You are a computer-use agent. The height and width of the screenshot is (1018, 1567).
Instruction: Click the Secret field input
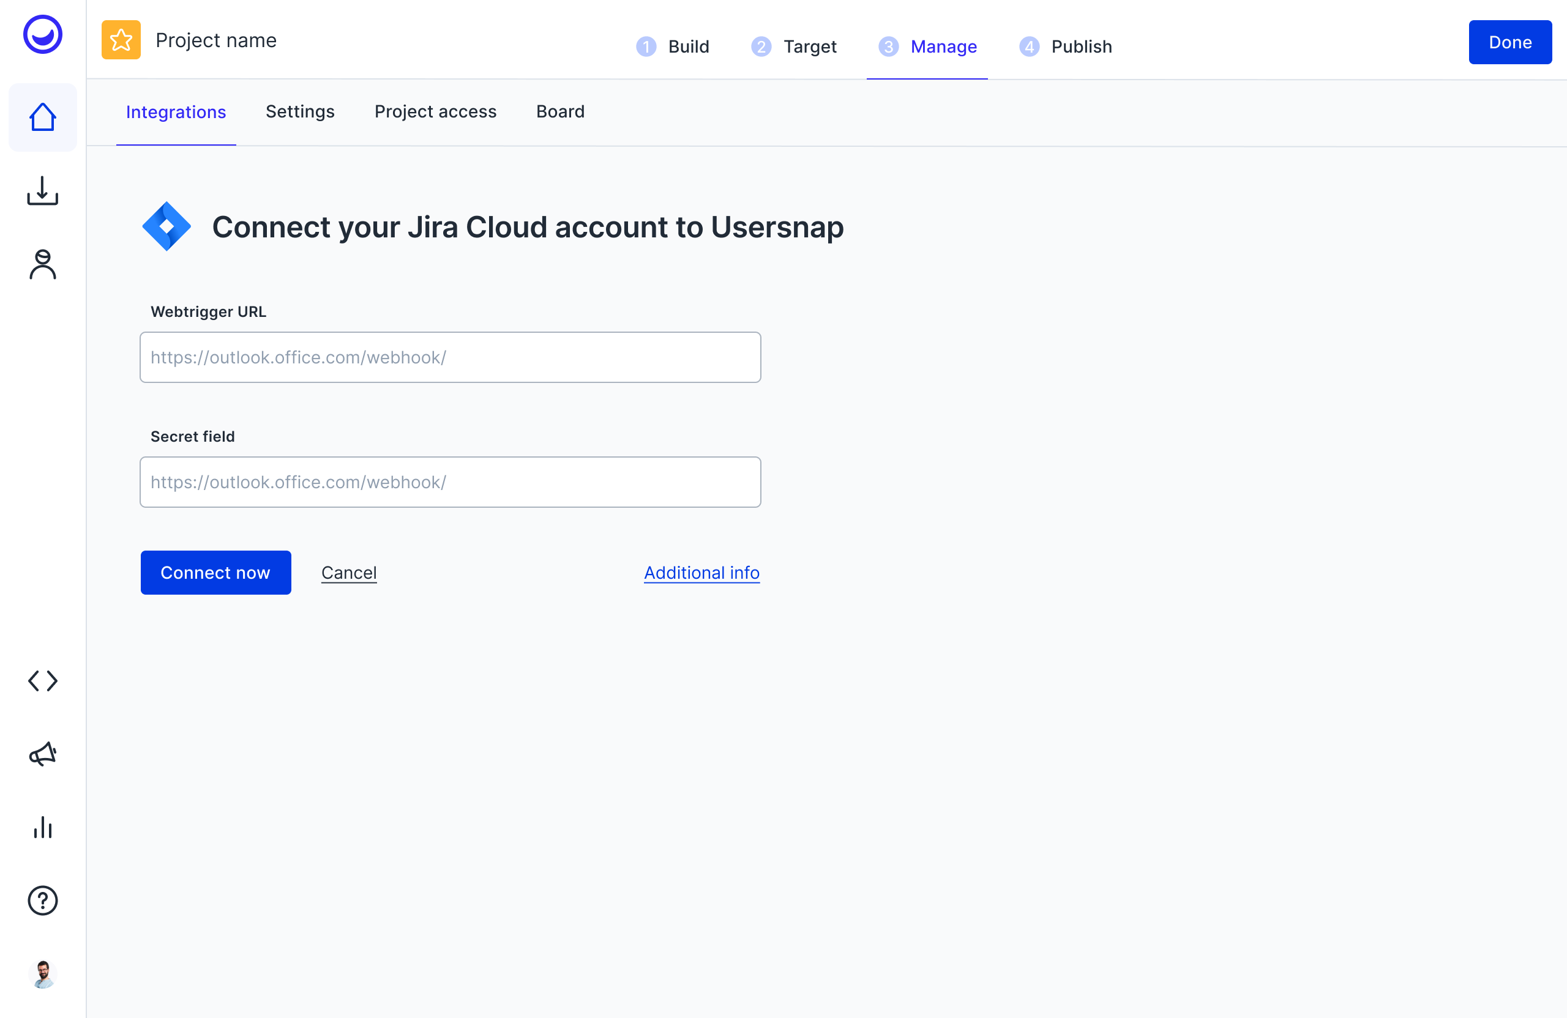451,482
